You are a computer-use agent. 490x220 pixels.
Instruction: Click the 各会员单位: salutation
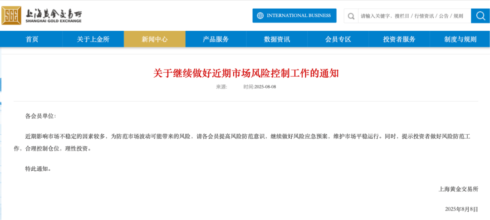[41, 116]
